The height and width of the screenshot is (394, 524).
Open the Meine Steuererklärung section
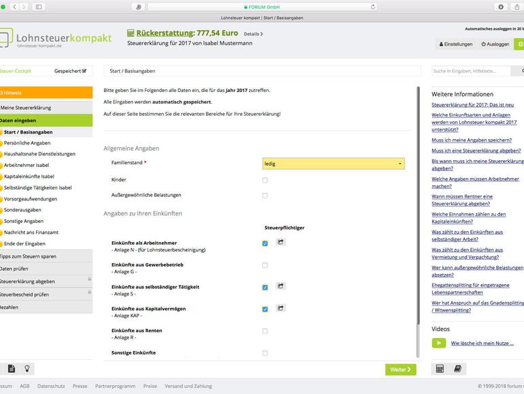[46, 108]
